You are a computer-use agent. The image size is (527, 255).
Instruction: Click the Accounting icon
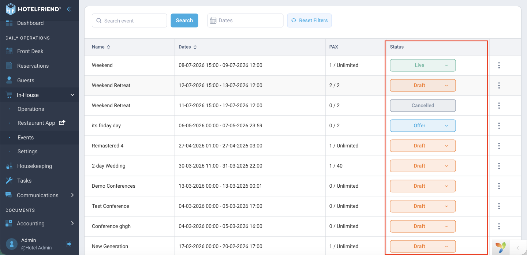point(9,223)
